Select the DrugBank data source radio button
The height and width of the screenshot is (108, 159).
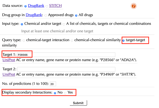(25, 6)
